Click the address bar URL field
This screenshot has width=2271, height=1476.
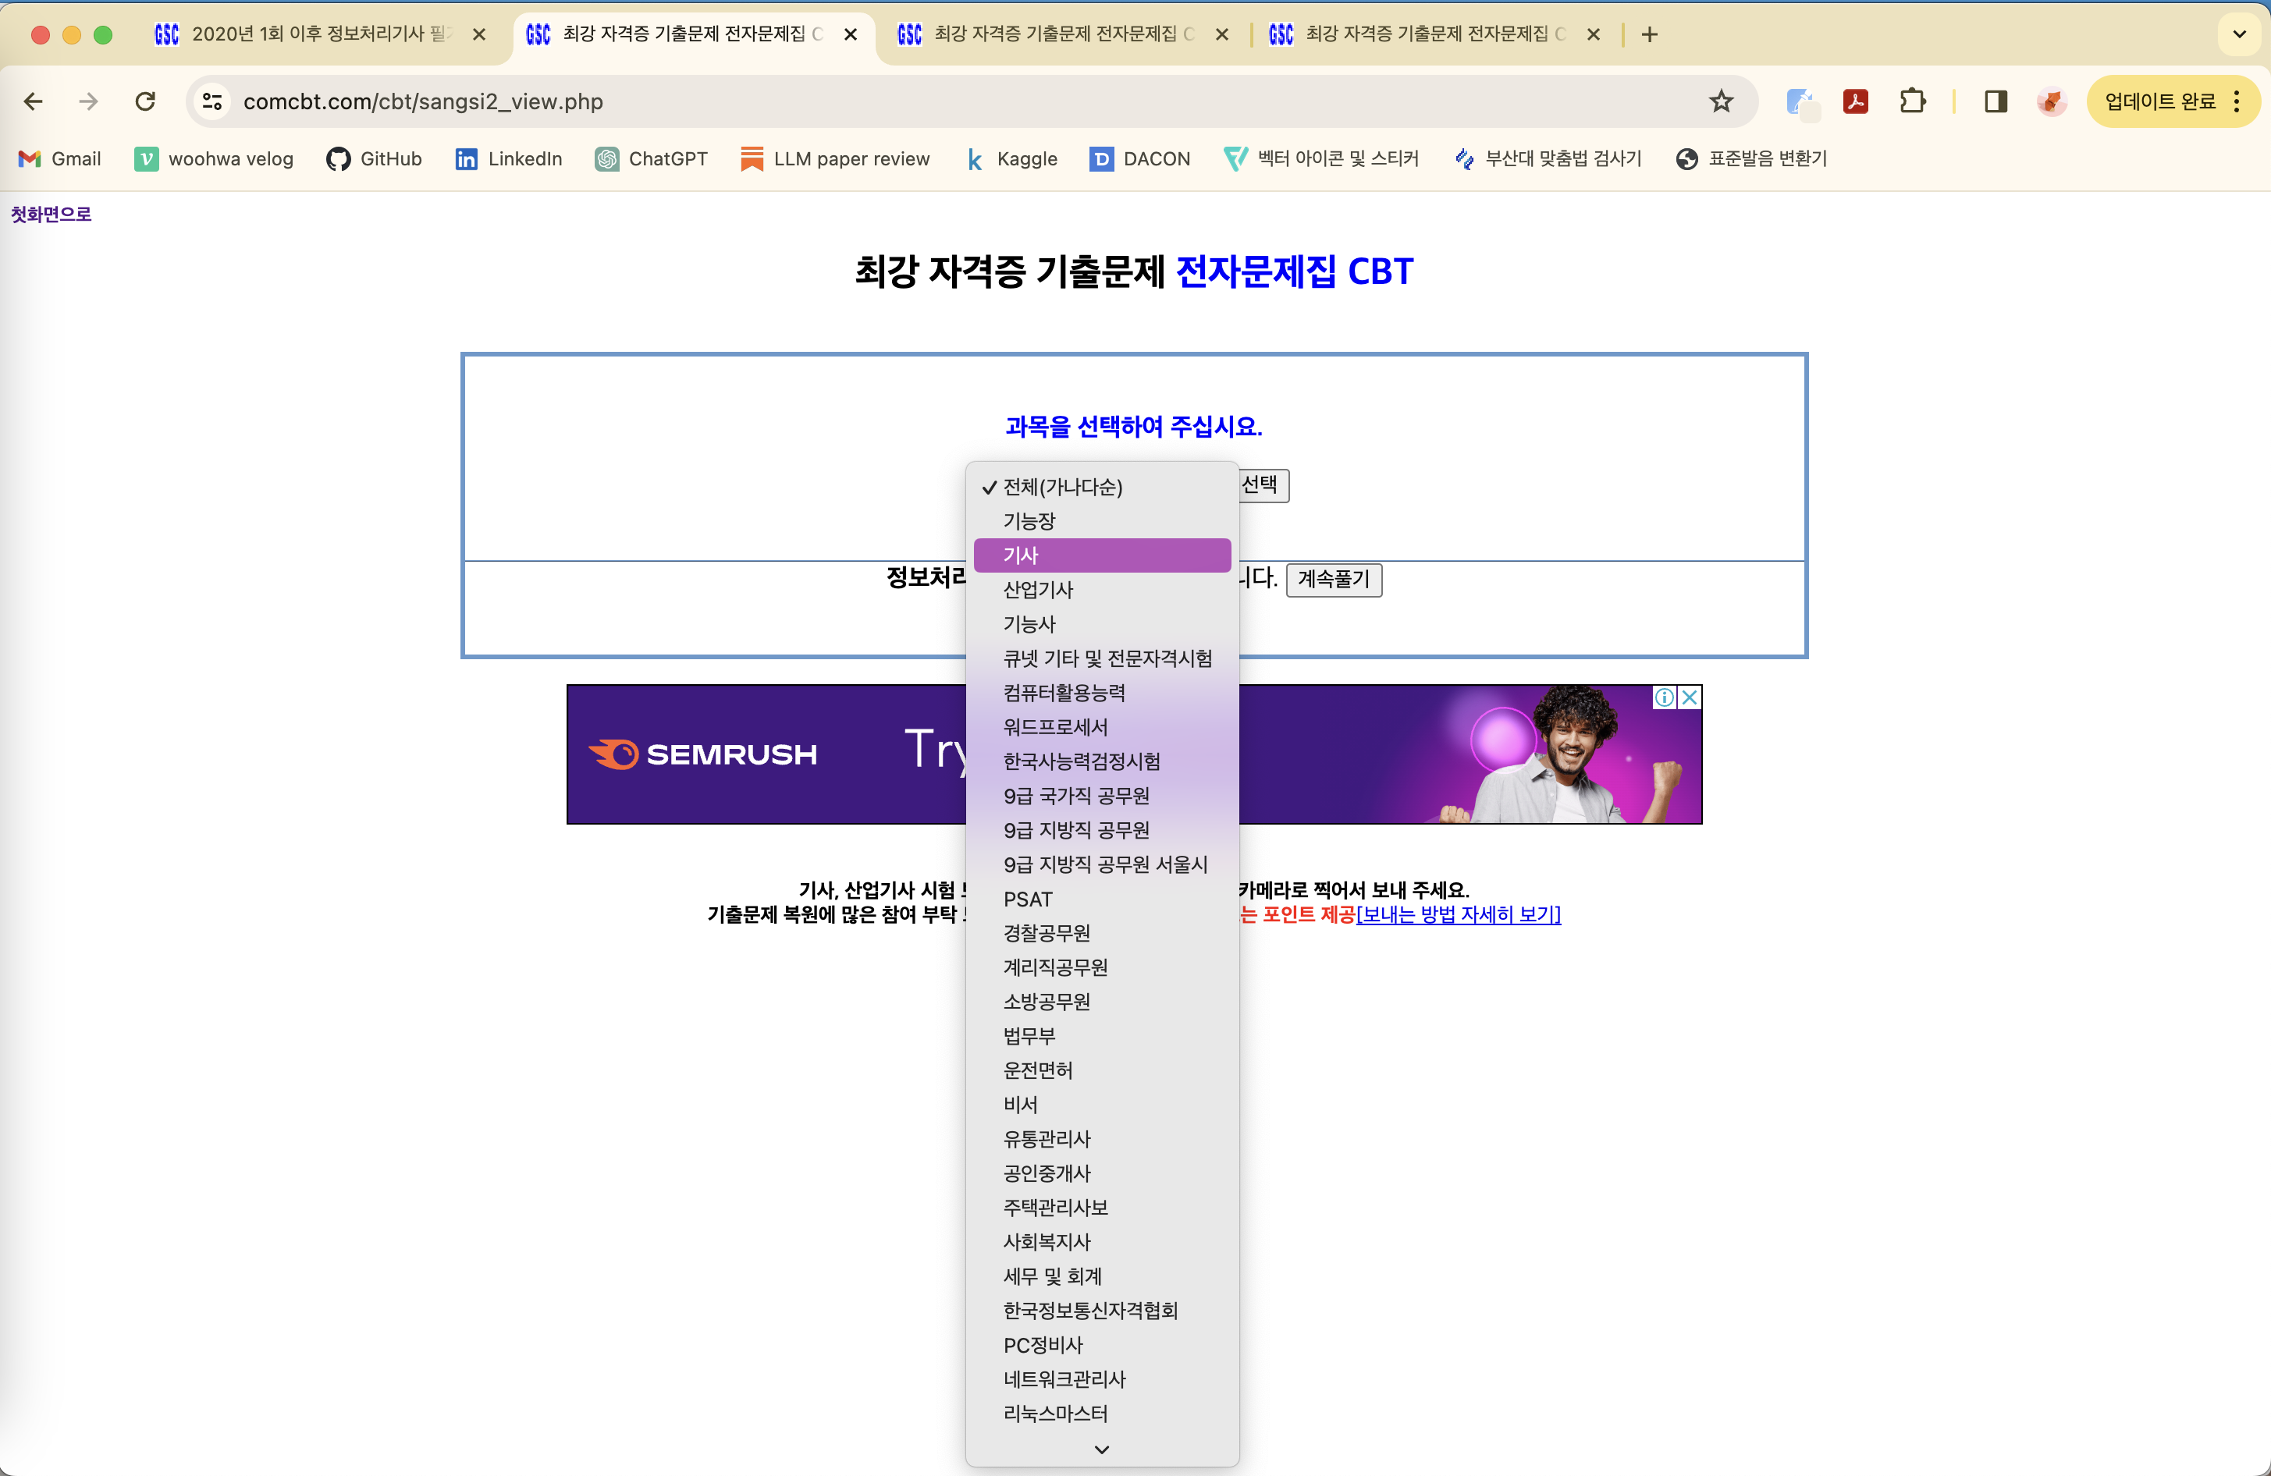(858, 101)
